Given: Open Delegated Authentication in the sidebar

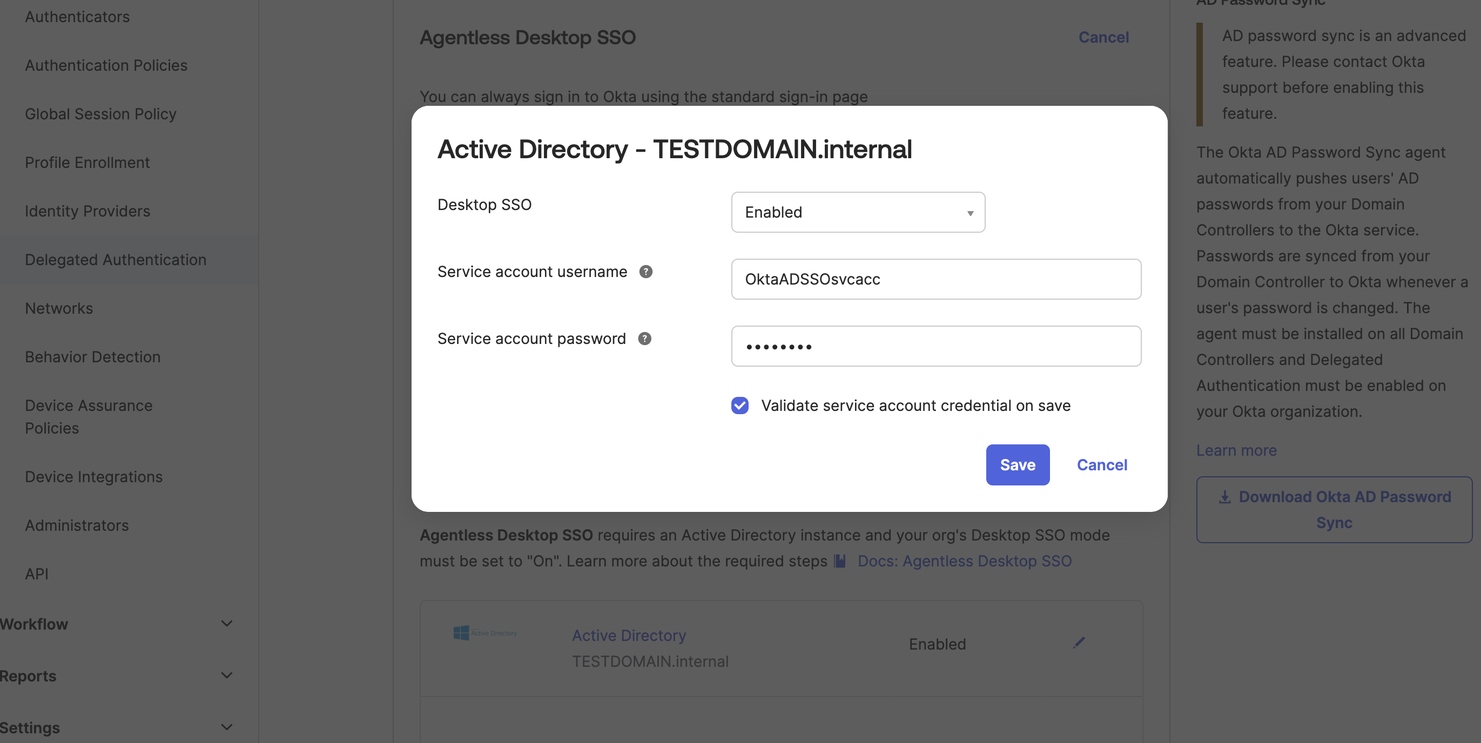Looking at the screenshot, I should pos(116,260).
